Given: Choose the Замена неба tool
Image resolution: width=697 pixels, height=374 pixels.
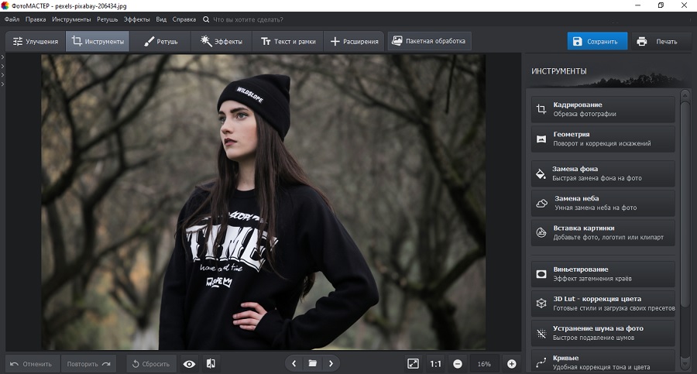Looking at the screenshot, I should coord(603,203).
